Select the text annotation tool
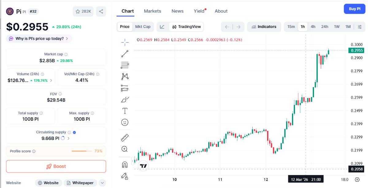This screenshot has height=188, width=368. click(x=125, y=111)
